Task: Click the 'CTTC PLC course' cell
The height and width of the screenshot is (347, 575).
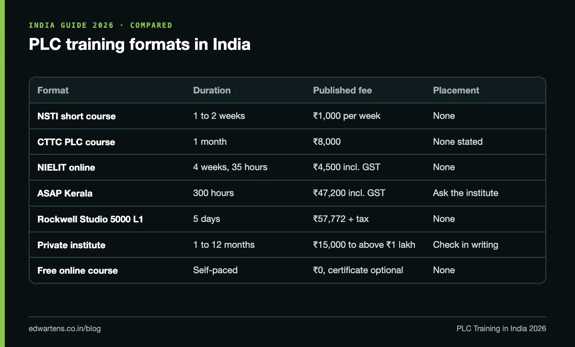Action: (76, 142)
